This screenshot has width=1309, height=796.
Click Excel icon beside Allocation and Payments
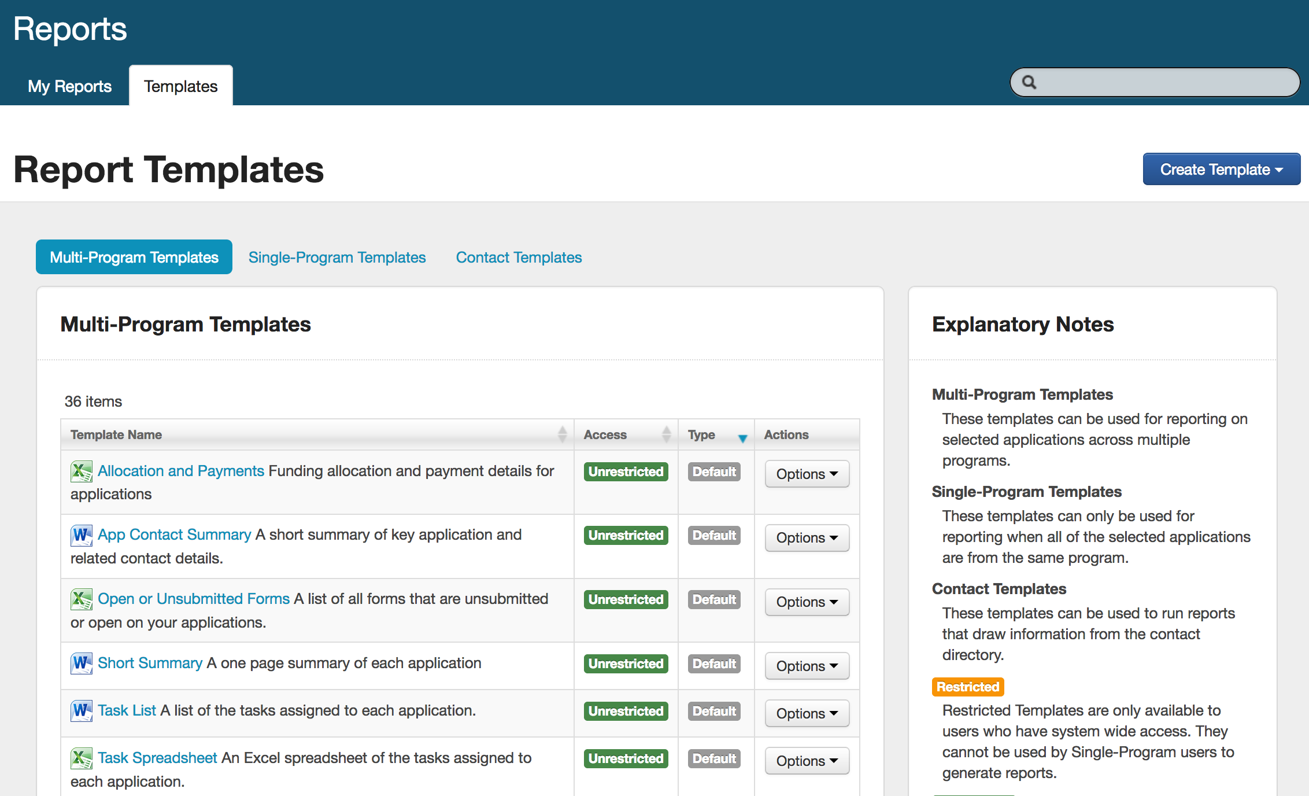pos(81,471)
